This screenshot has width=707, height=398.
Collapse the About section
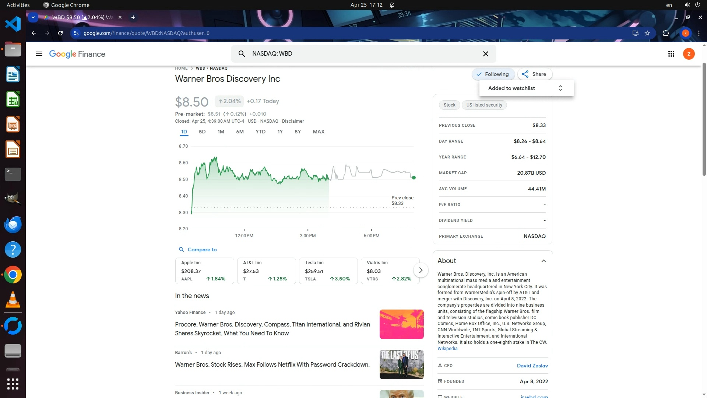(x=543, y=261)
